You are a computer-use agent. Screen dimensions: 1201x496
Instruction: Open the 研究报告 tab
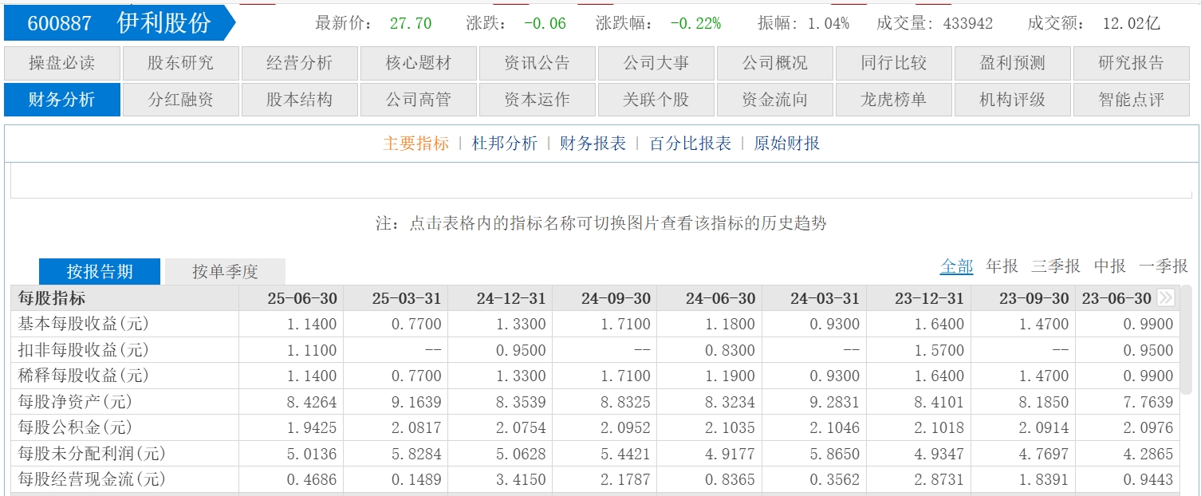click(x=1132, y=63)
